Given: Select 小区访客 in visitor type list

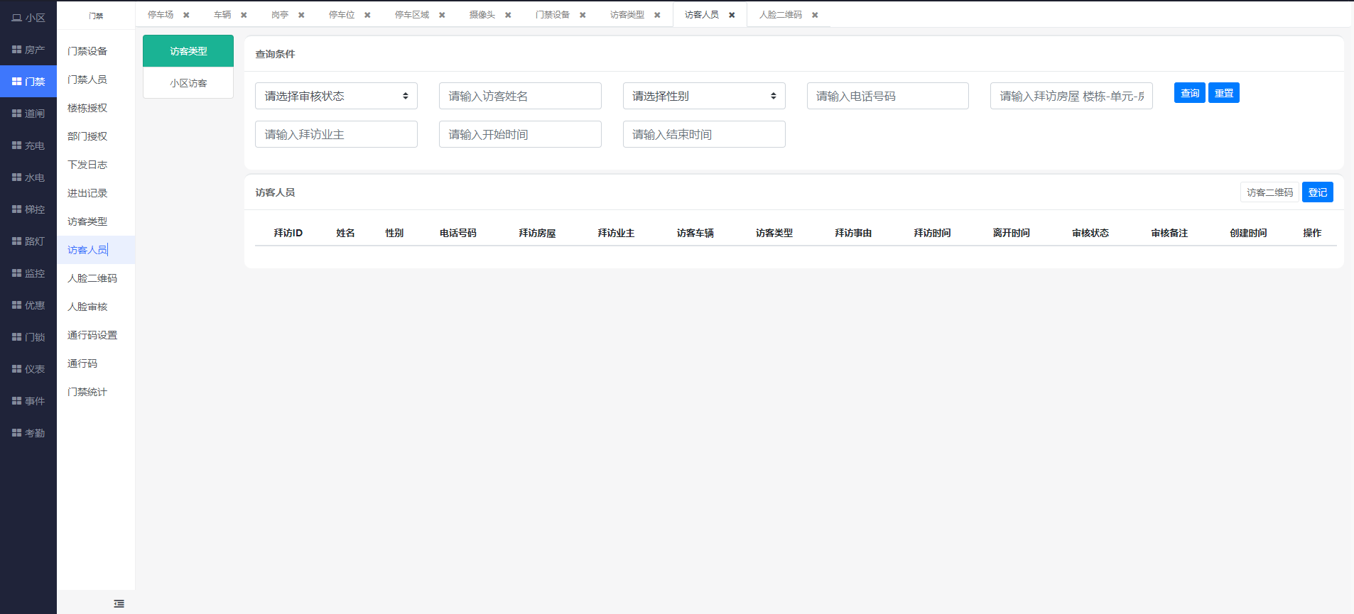Looking at the screenshot, I should click(x=188, y=83).
